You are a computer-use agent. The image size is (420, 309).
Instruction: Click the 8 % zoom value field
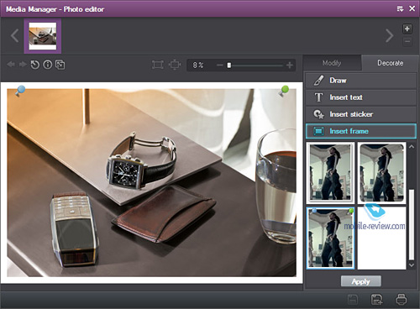pos(198,65)
